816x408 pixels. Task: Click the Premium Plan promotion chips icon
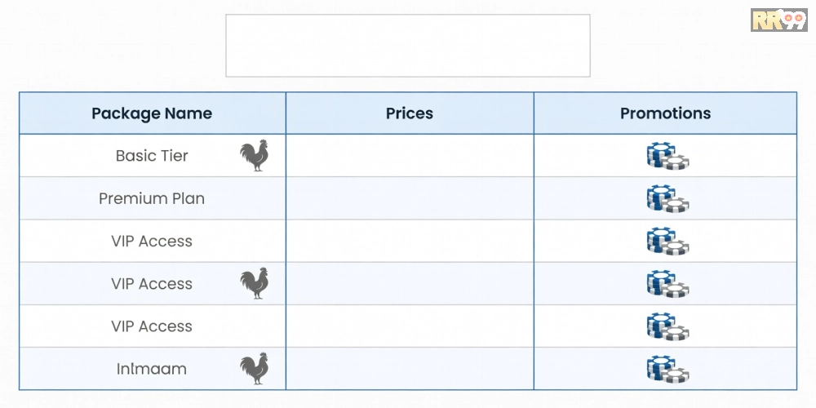[x=667, y=198]
